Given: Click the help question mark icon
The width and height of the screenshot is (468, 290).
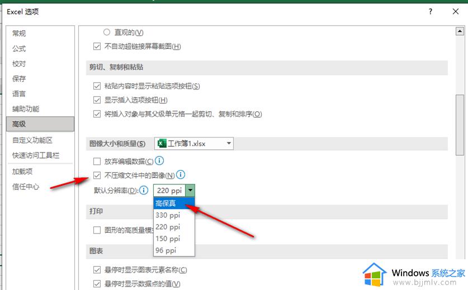Looking at the screenshot, I should (x=431, y=11).
